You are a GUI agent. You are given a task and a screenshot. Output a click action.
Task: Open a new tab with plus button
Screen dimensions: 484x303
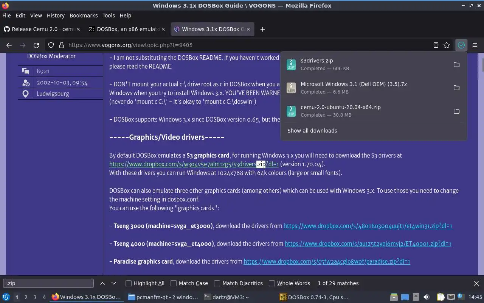[262, 29]
